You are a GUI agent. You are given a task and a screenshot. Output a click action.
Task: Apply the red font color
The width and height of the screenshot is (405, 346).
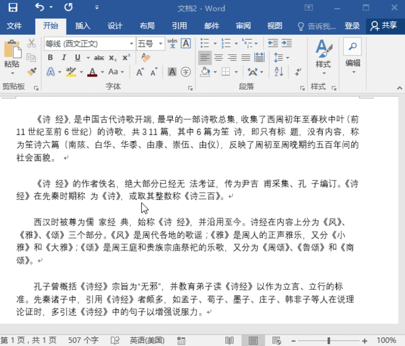tap(92, 71)
